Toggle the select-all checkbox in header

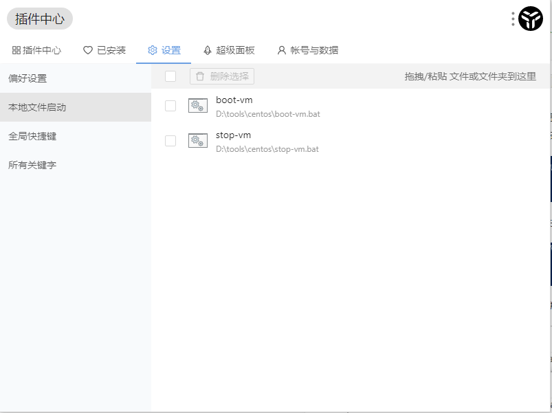[x=170, y=76]
